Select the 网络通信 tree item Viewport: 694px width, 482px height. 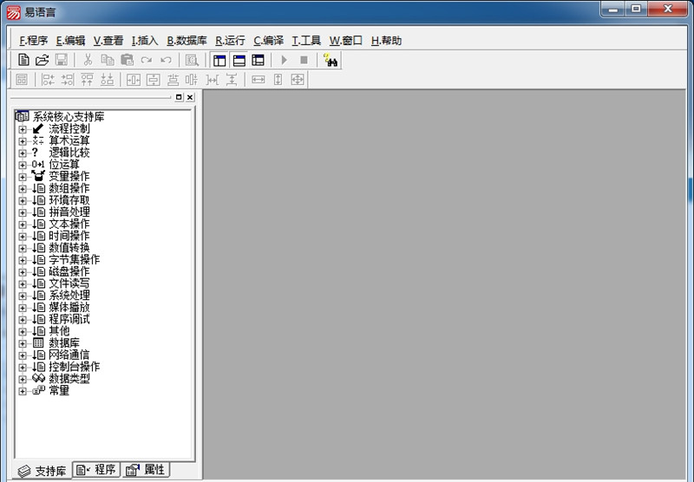(x=69, y=355)
